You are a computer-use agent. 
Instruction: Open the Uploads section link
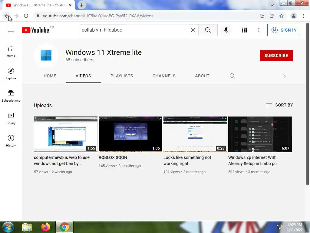click(x=43, y=105)
